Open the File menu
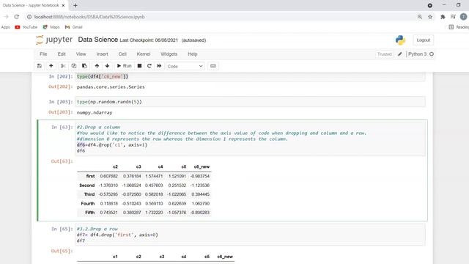Screen dimensions: 469x264 tap(43, 54)
